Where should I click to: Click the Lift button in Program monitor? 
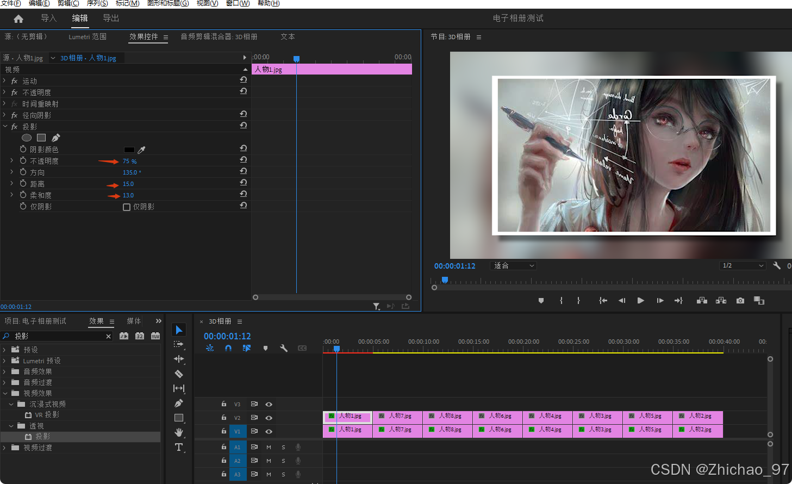(702, 301)
